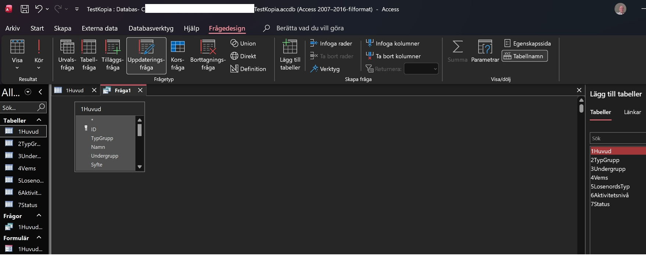
Task: Click the Save icon in title bar
Action: coord(25,9)
